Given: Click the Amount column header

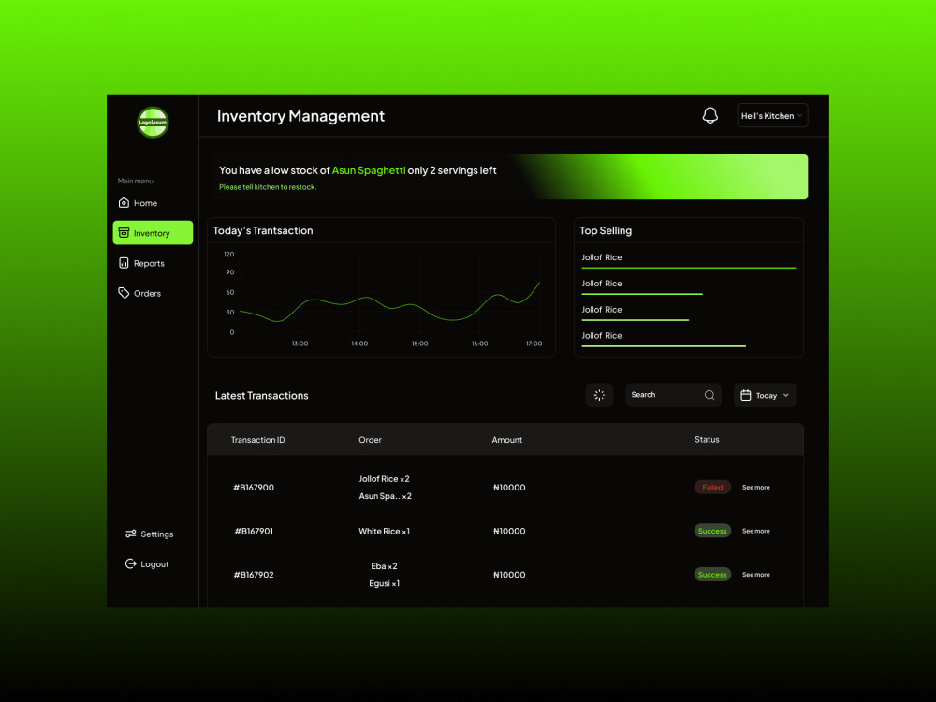Looking at the screenshot, I should tap(506, 439).
